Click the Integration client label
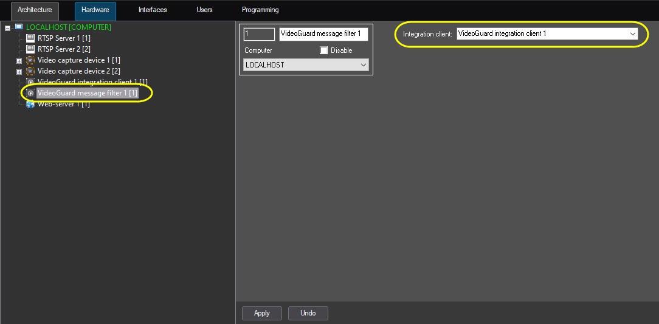Screen dimensions: 659x324 click(427, 34)
